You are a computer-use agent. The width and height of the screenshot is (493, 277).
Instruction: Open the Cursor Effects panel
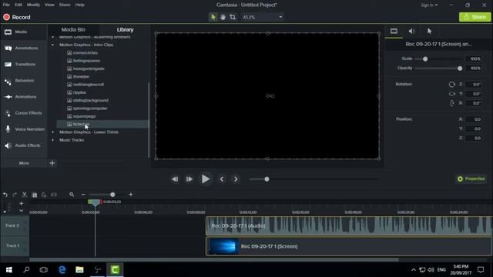point(24,113)
